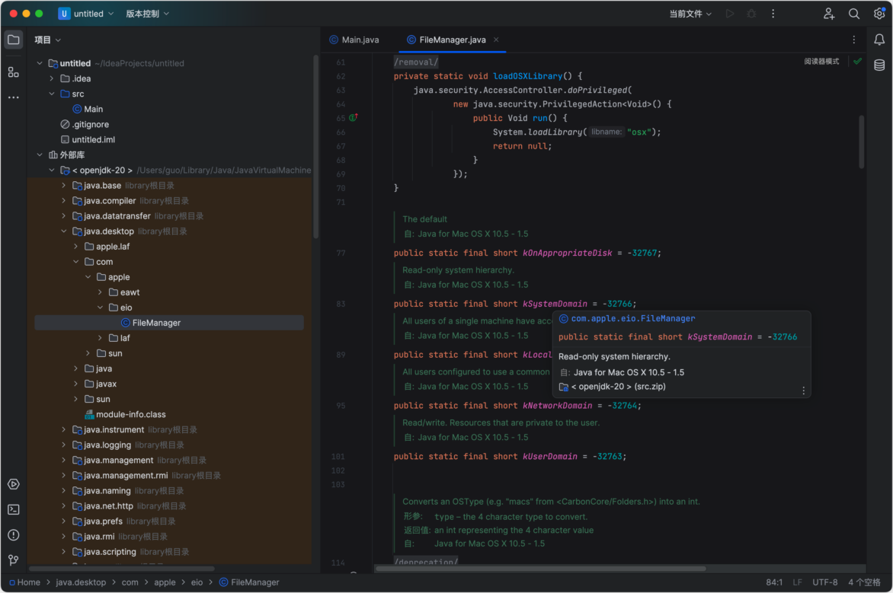Collapse the src folder

coord(52,94)
